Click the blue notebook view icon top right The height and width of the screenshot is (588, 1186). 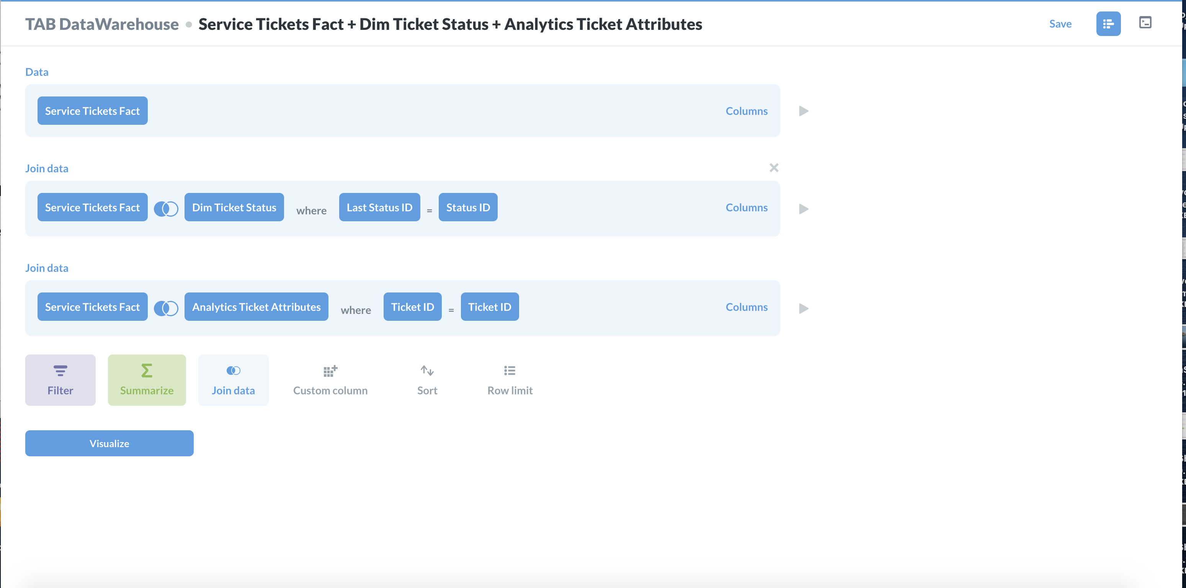point(1108,23)
